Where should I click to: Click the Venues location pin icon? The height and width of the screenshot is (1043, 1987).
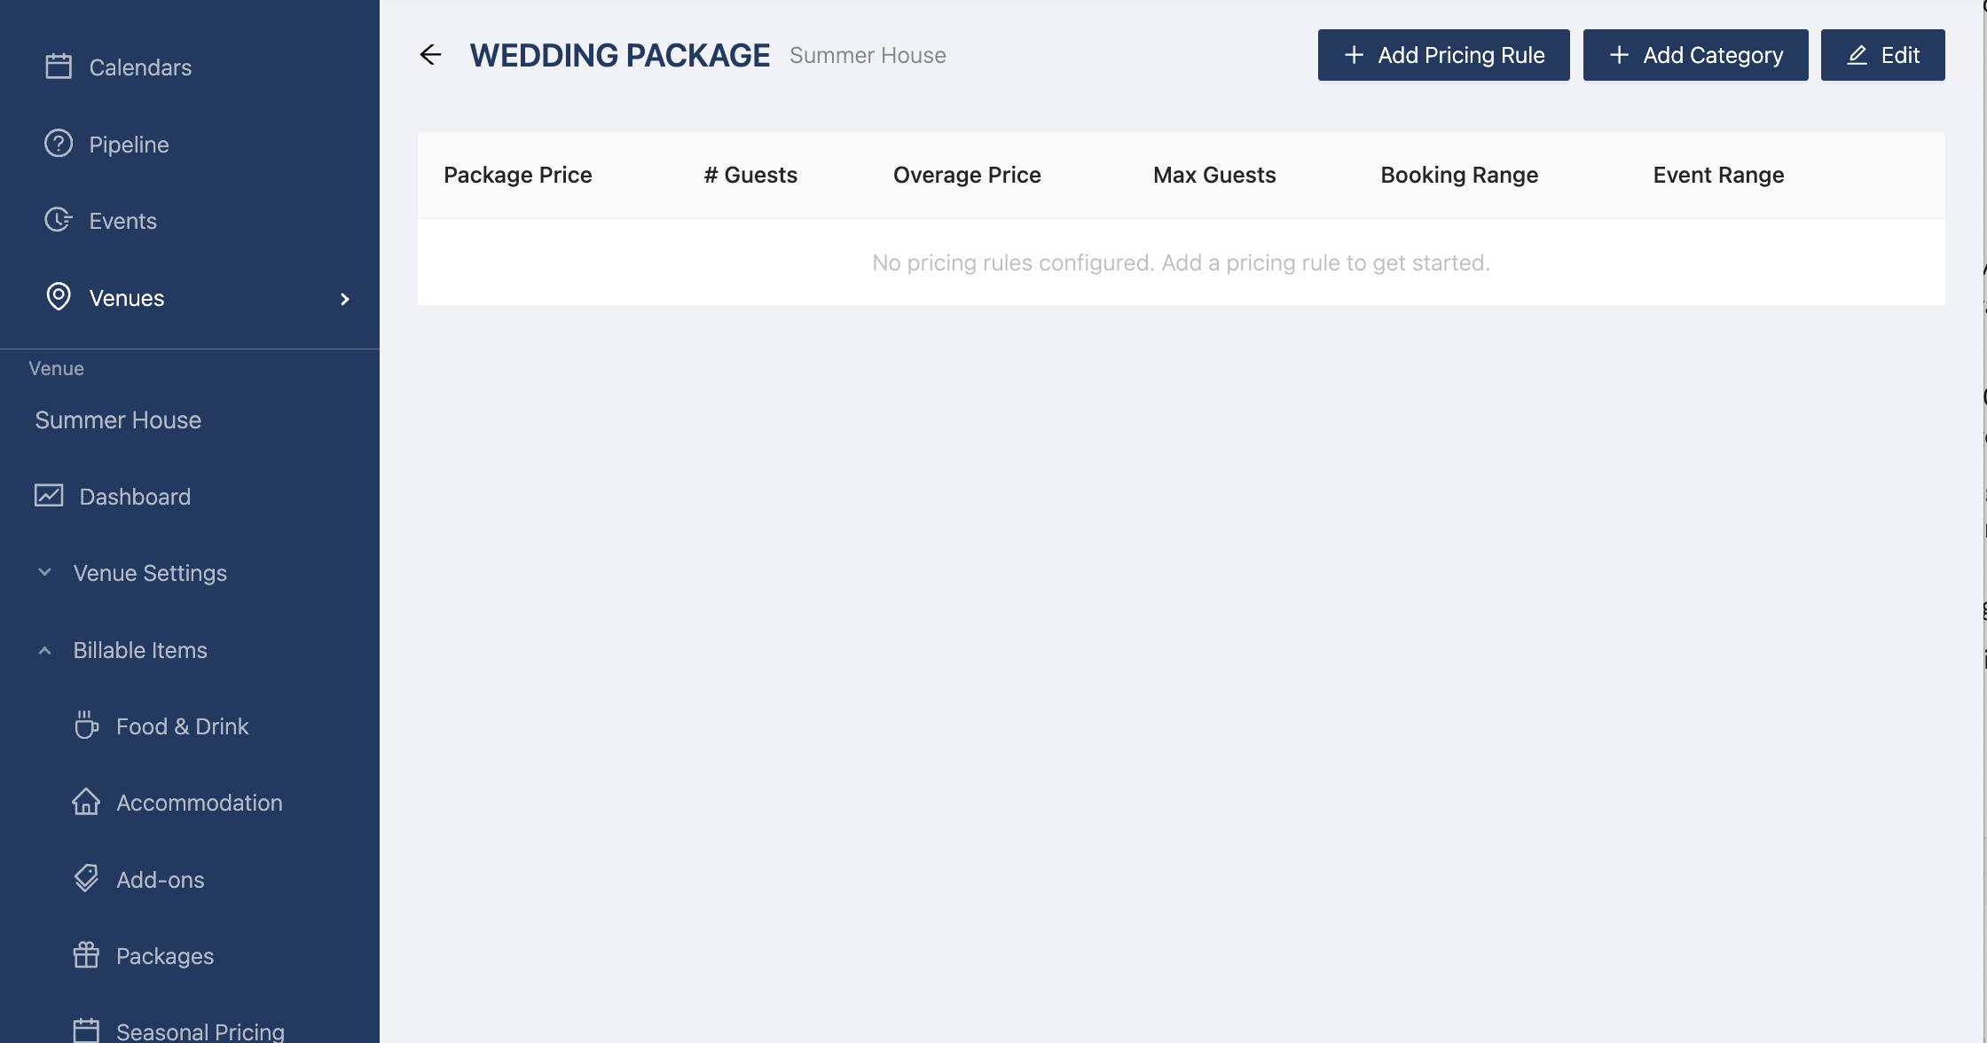pyautogui.click(x=59, y=297)
